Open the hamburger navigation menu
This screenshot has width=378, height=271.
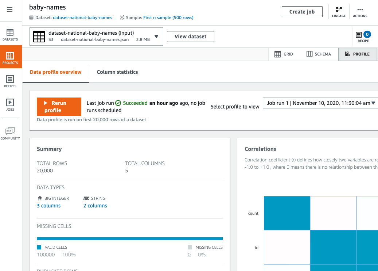[10, 10]
